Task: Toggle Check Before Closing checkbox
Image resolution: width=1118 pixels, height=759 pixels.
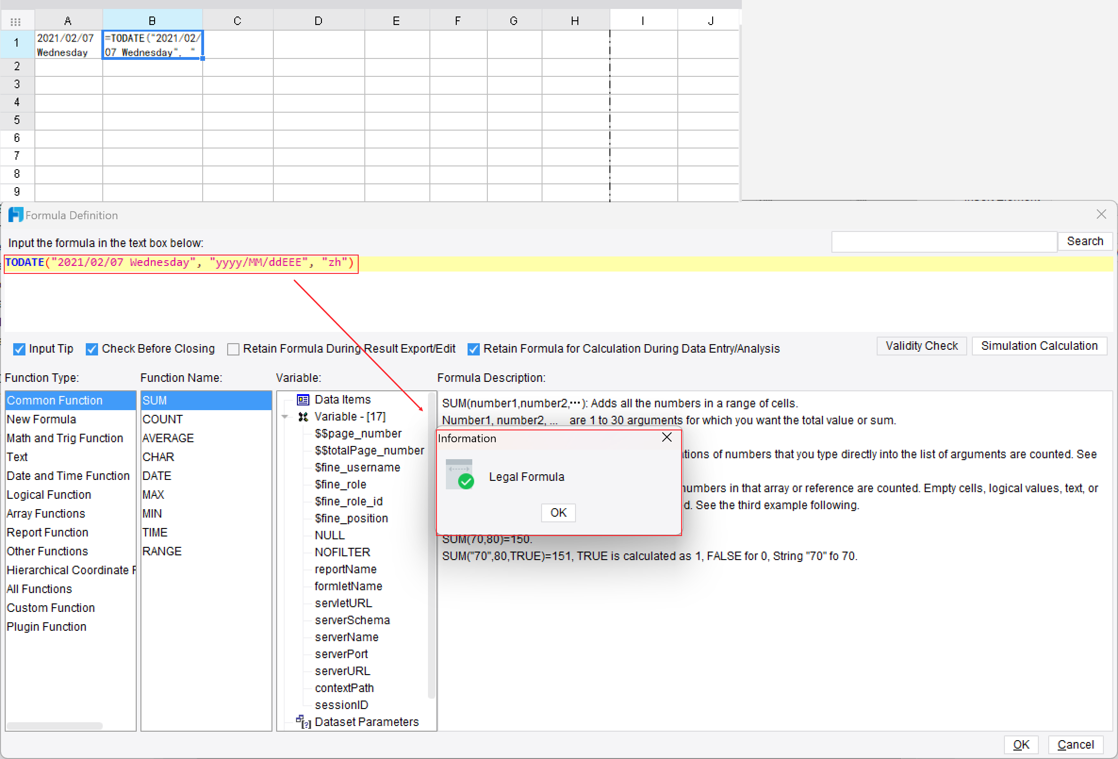Action: 92,349
